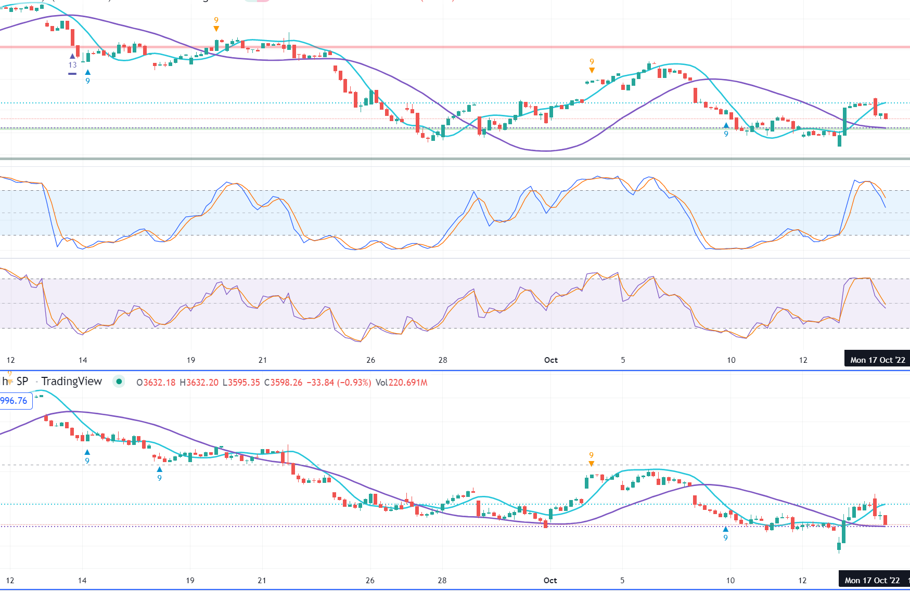Click the -33.84 (-0.93%) change value
This screenshot has height=591, width=910.
tap(339, 383)
